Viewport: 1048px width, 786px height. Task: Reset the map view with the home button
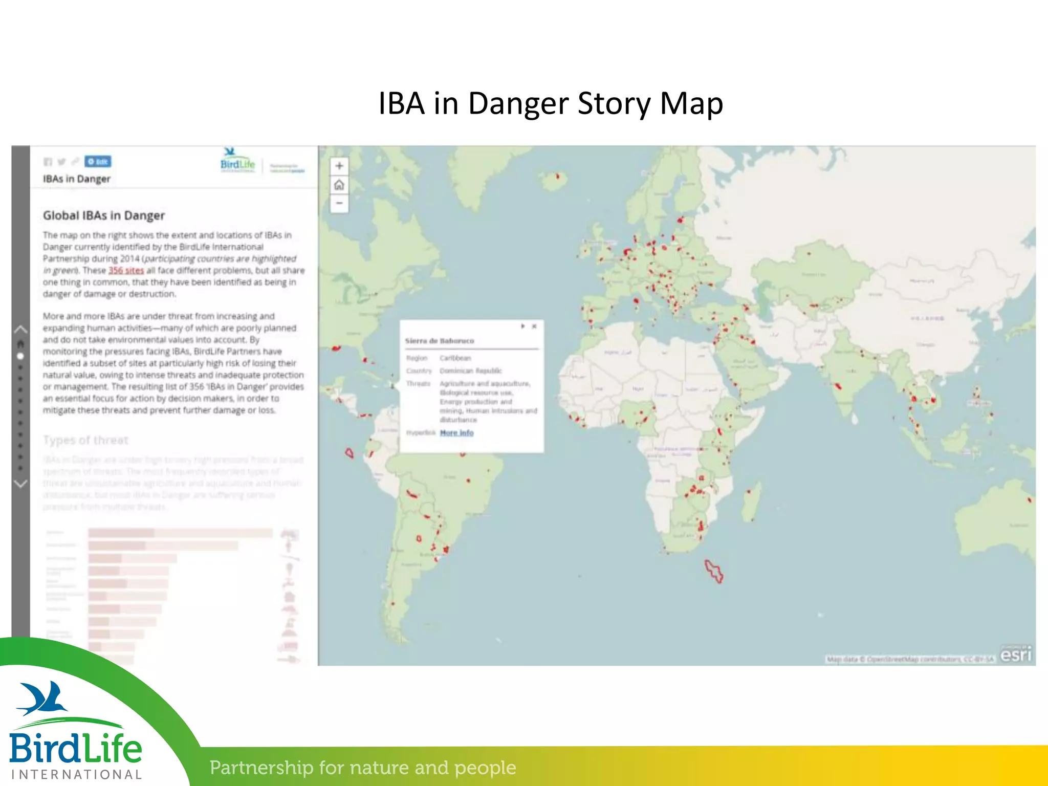point(339,185)
